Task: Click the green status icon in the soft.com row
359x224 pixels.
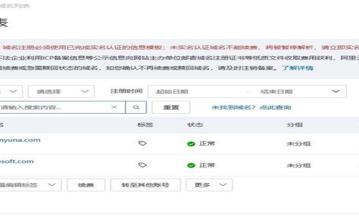Action: [x=191, y=165]
